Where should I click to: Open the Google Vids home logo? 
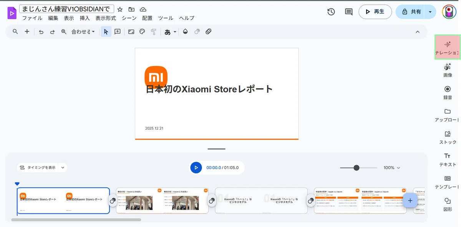click(12, 13)
